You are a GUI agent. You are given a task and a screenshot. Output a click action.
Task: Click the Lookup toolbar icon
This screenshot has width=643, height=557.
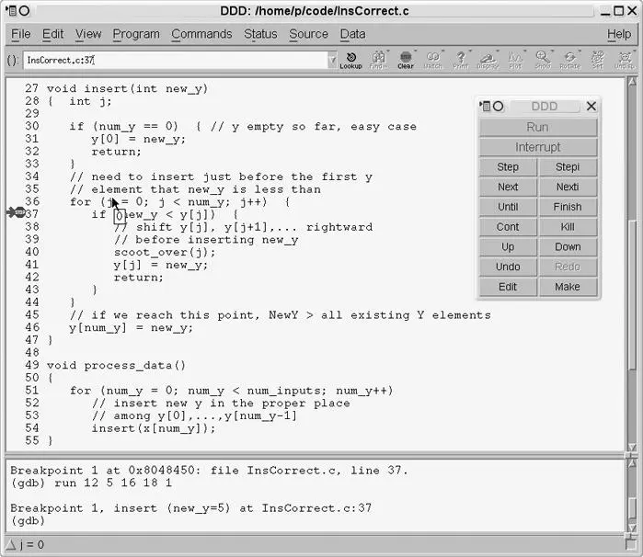350,61
